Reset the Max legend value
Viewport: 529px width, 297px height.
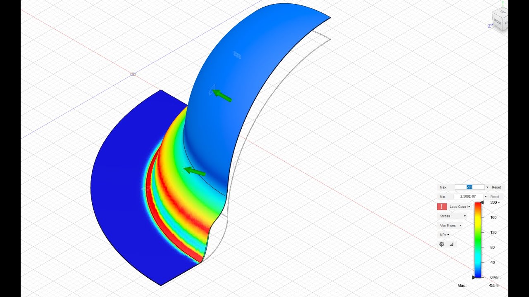(x=496, y=187)
